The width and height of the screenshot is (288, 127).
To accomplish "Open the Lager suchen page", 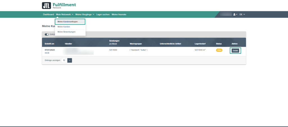I will [103, 14].
